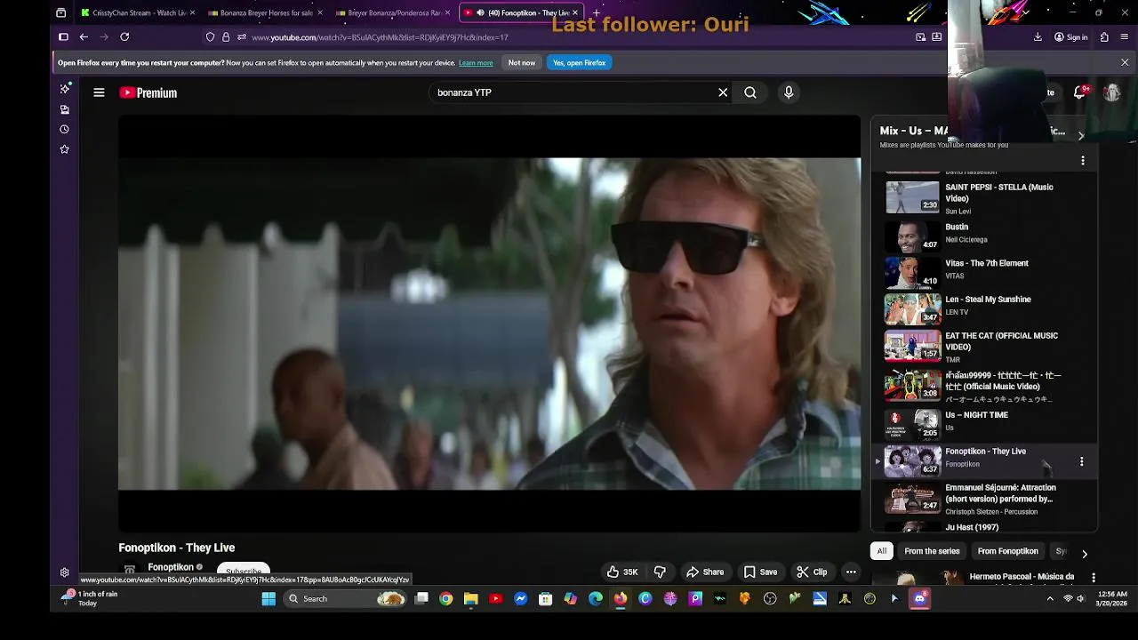Screen dimensions: 1138x640
Task: Open the YouTube guide hamburger menu
Action: coord(99,92)
